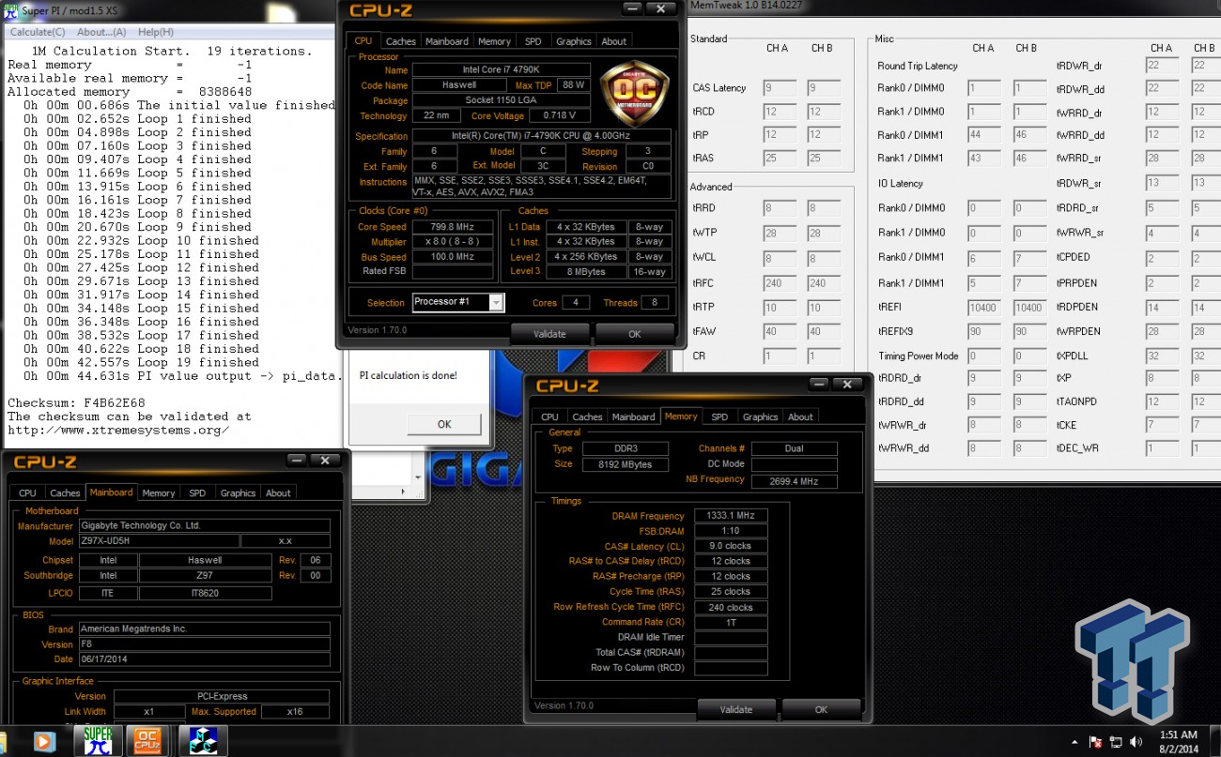The width and height of the screenshot is (1221, 757).
Task: Go to the Graphics tab in the CPU-Z CPU window
Action: [574, 41]
